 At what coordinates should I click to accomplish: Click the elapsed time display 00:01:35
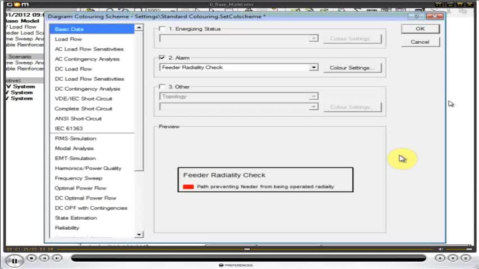(18, 249)
